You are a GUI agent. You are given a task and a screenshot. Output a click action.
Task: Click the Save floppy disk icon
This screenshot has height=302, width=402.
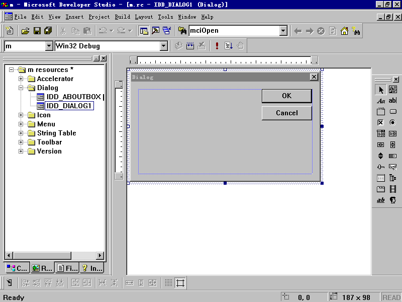click(37, 31)
